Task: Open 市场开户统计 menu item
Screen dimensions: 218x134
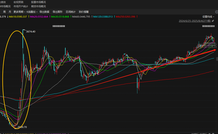Action: pos(21,6)
